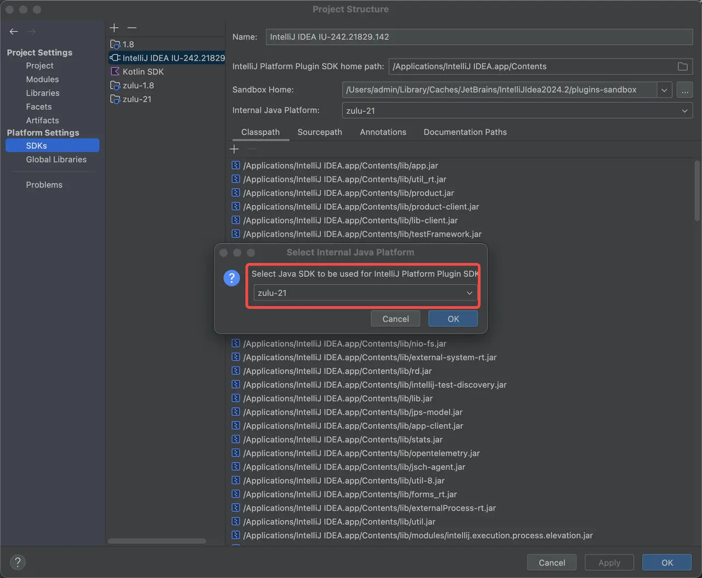Add a classpath entry with the plus icon

[234, 149]
